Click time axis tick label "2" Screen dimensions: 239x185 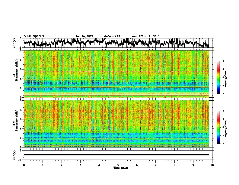coord(62,165)
